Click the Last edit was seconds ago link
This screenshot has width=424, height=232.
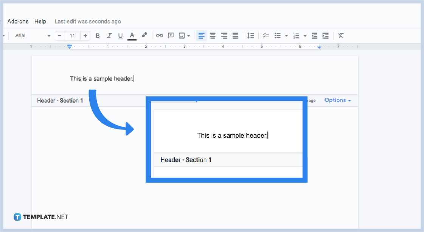tap(88, 21)
